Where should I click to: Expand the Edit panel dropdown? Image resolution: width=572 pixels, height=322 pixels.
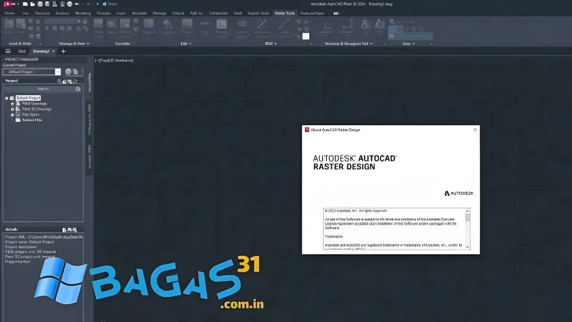(190, 44)
